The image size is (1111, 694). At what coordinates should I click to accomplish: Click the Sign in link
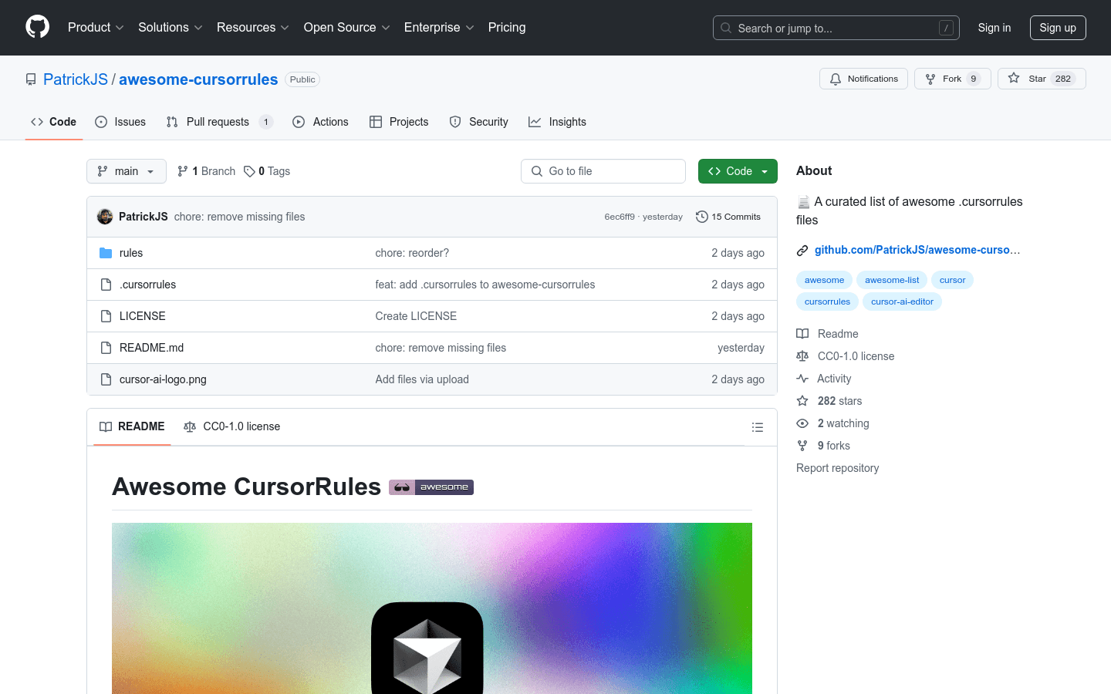click(x=994, y=28)
